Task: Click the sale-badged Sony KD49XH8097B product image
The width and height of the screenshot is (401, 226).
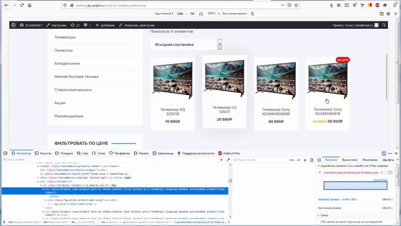Action: pyautogui.click(x=328, y=80)
